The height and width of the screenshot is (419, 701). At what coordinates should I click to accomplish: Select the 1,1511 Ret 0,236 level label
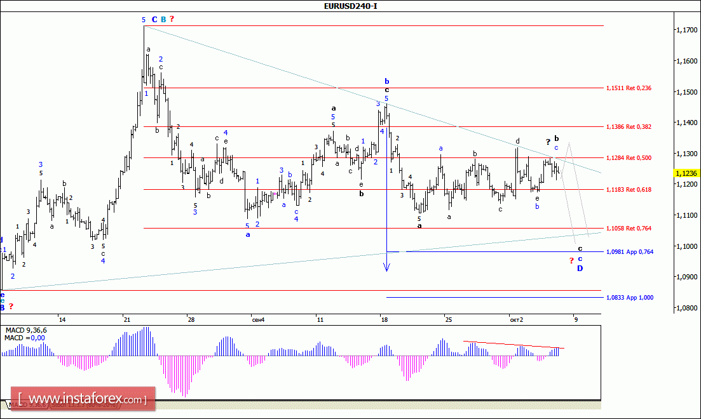coord(629,88)
